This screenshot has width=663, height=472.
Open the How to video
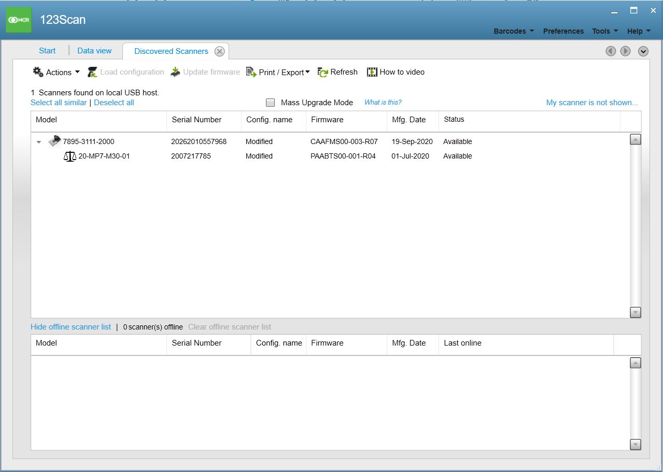click(372, 72)
